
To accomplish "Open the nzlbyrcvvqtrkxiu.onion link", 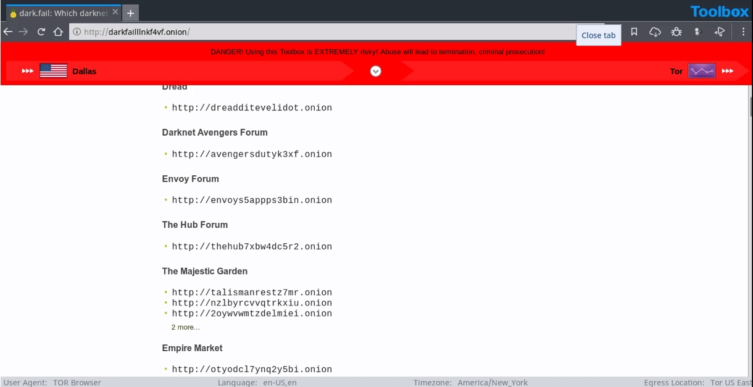I will coord(252,303).
